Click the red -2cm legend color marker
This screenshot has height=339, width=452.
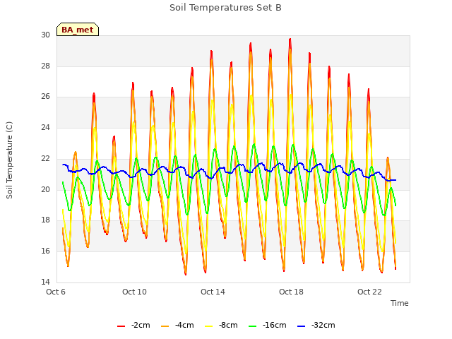coord(121,326)
